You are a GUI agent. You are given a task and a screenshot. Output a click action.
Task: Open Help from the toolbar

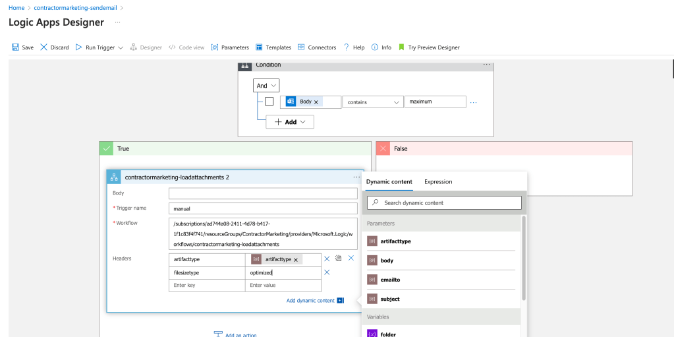coord(354,47)
